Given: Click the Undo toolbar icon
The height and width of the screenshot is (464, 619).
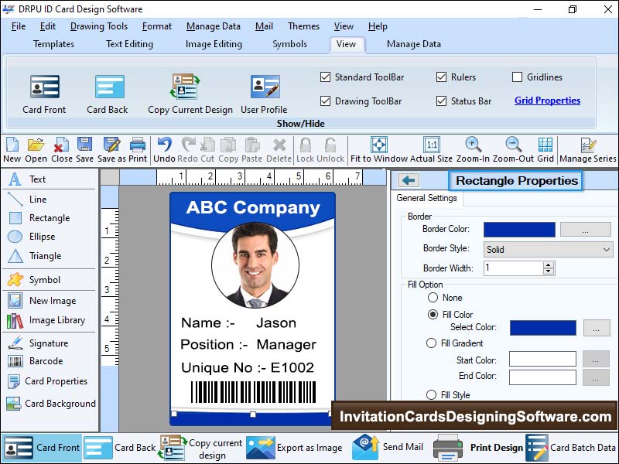Looking at the screenshot, I should 164,145.
